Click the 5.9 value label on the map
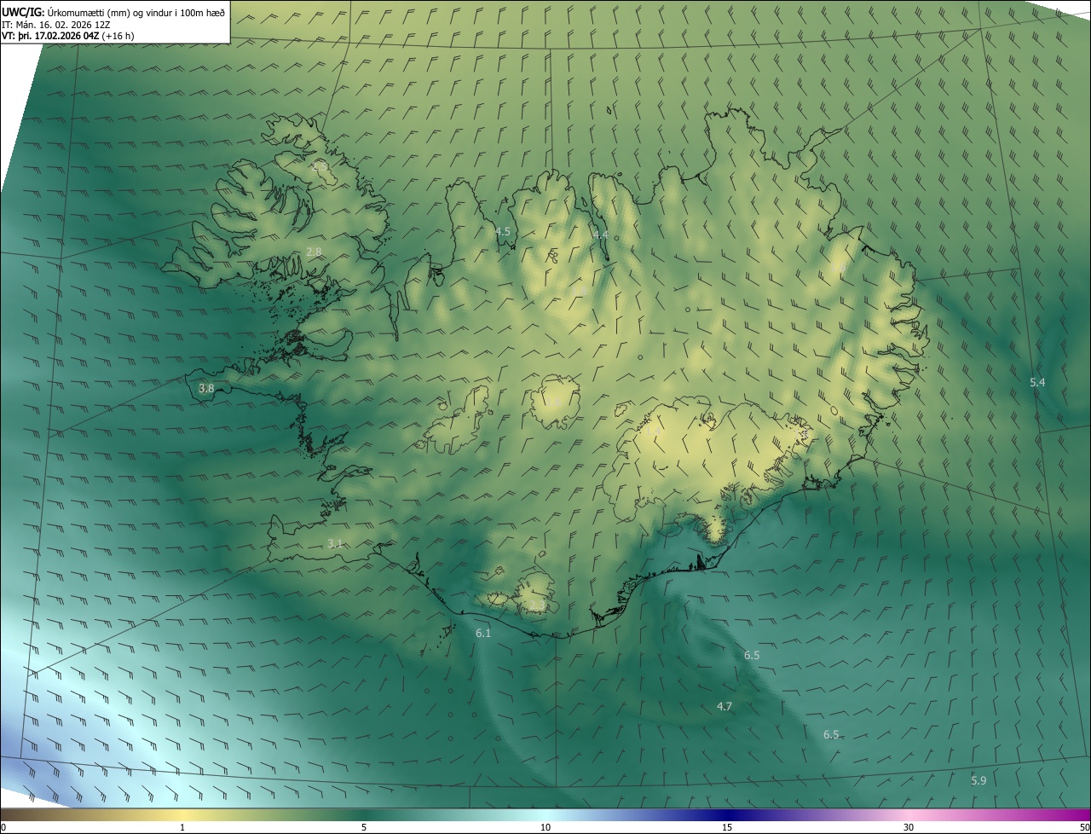Screen dimensions: 1091x834 (978, 780)
